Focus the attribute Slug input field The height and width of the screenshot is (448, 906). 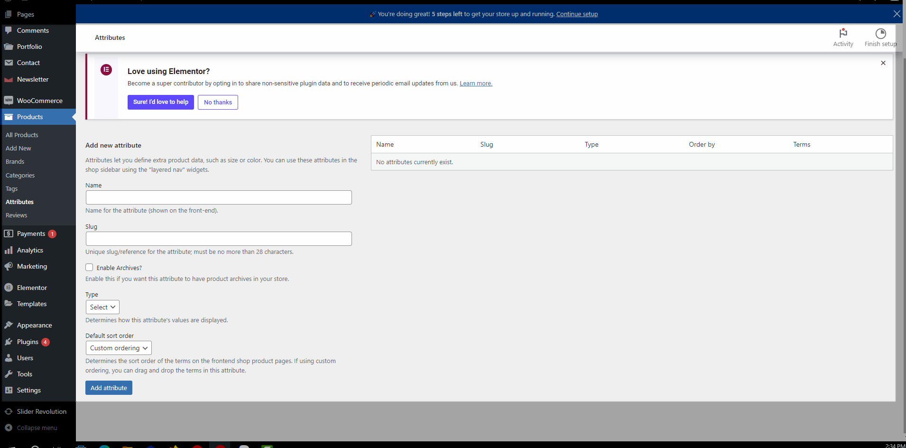click(x=219, y=239)
